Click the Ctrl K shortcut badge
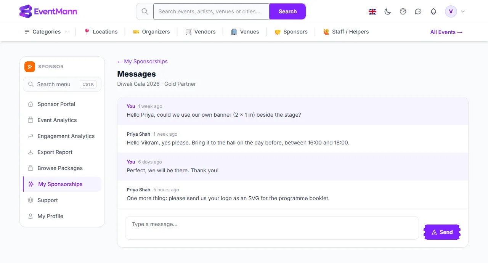 pos(88,84)
